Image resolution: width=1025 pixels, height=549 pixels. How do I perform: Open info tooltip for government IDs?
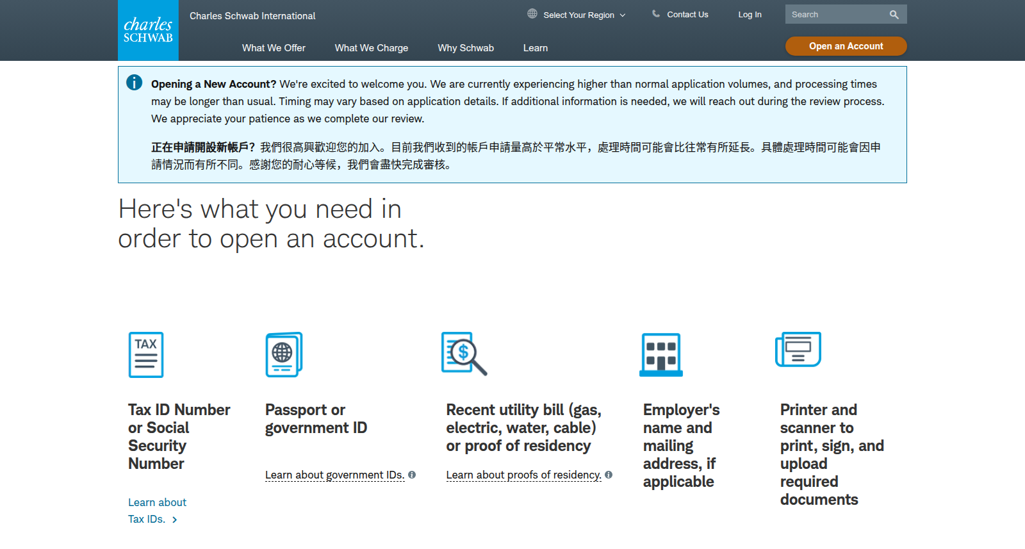click(x=412, y=475)
